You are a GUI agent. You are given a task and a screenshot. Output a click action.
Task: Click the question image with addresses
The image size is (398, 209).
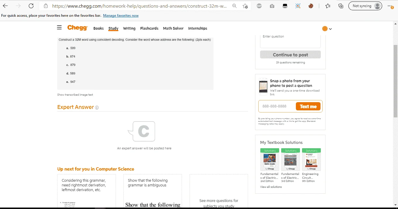point(135,63)
